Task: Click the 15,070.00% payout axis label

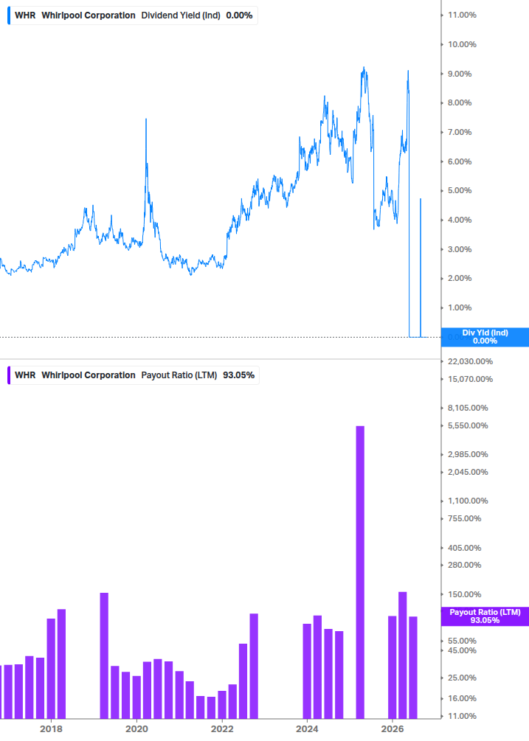Action: click(470, 379)
